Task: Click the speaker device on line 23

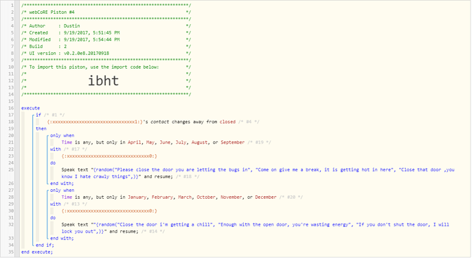Action: pos(109,156)
